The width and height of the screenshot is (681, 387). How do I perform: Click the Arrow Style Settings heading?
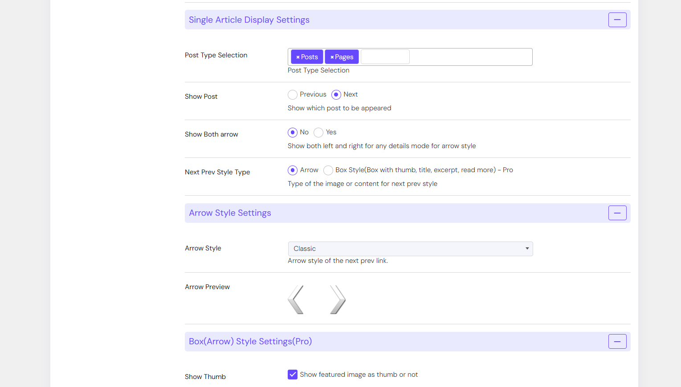pyautogui.click(x=230, y=213)
